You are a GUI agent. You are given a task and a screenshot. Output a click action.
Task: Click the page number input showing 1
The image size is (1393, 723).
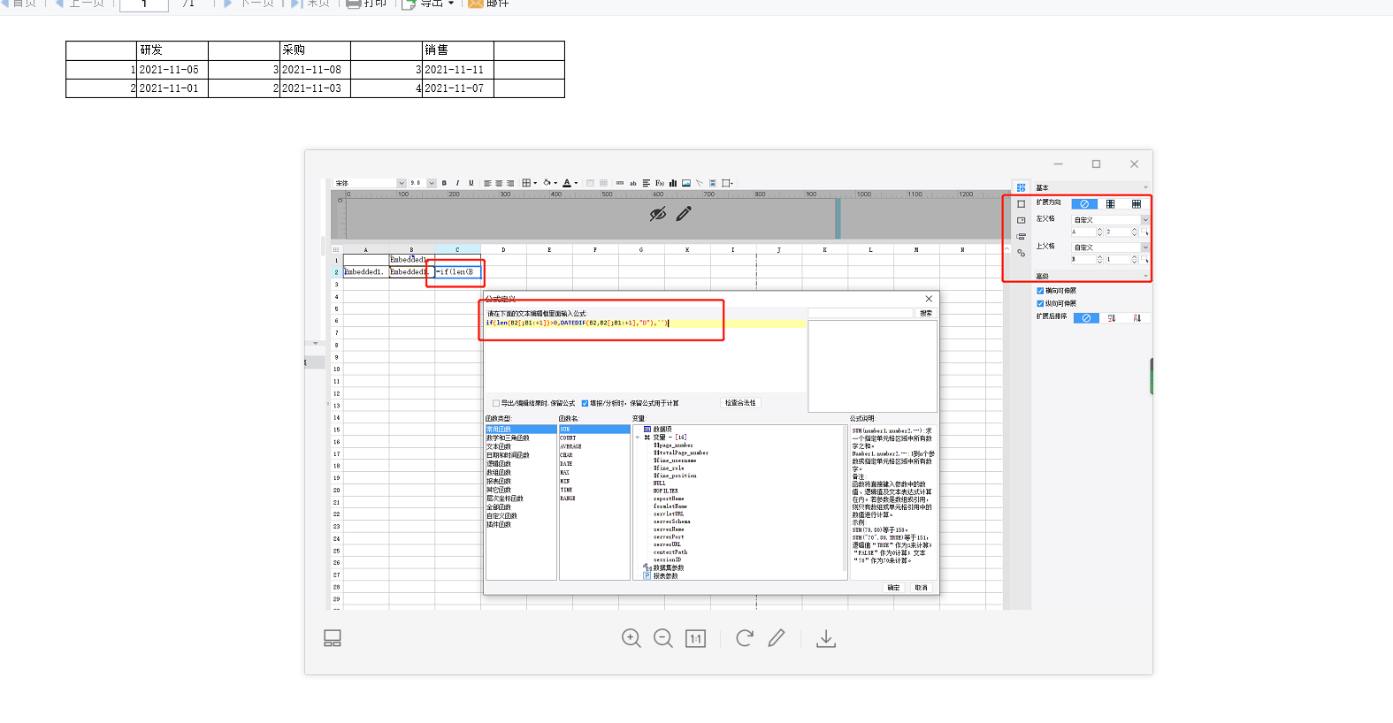coord(144,4)
